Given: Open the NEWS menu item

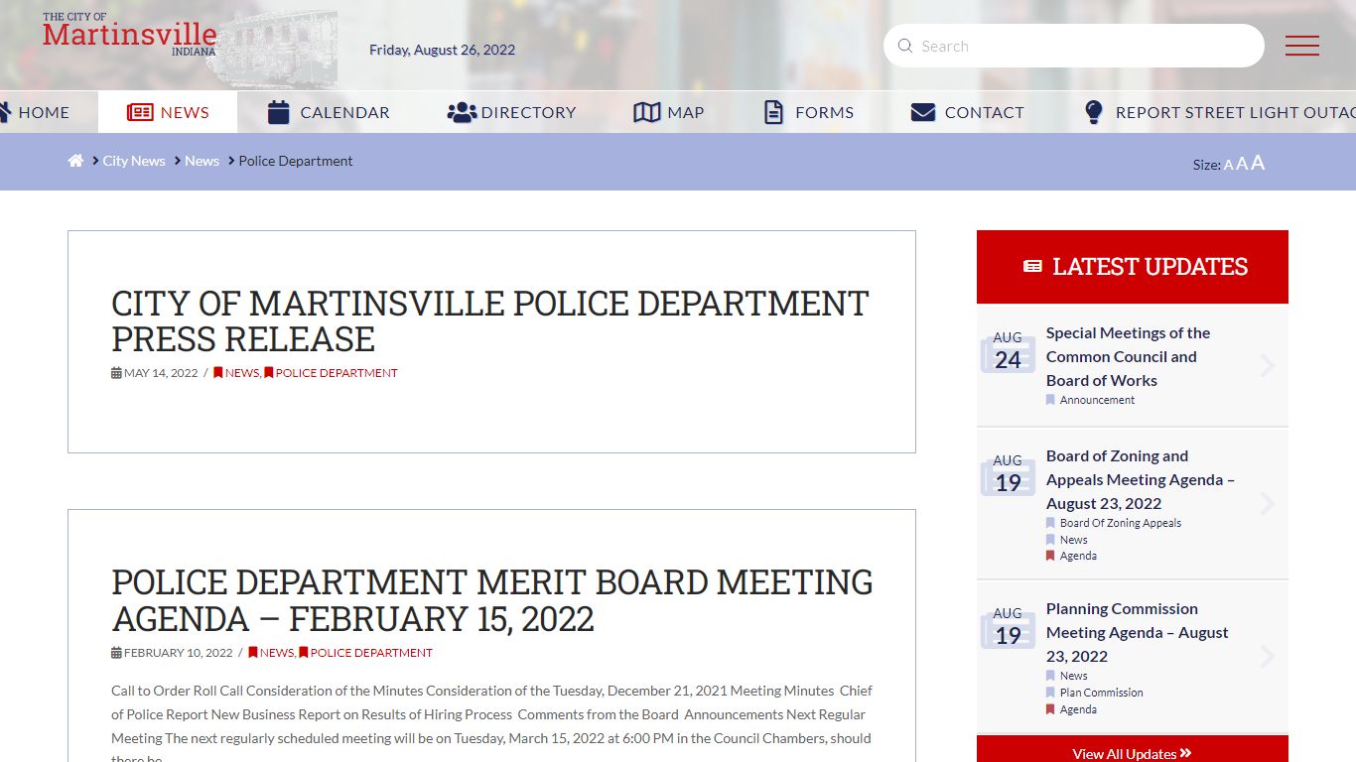Looking at the screenshot, I should (x=168, y=112).
